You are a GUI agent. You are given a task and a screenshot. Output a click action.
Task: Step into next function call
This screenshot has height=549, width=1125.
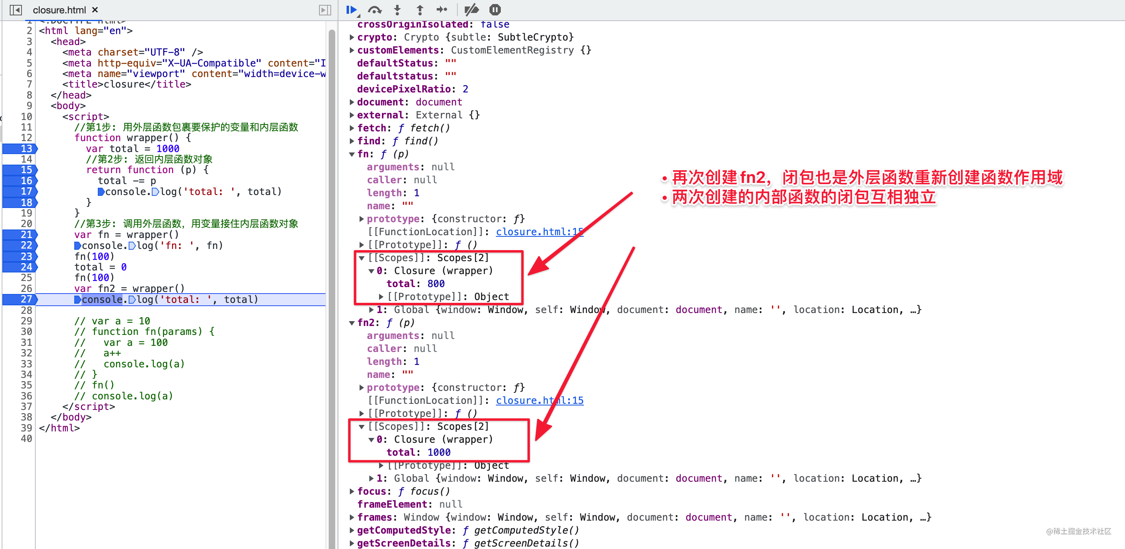pos(397,10)
